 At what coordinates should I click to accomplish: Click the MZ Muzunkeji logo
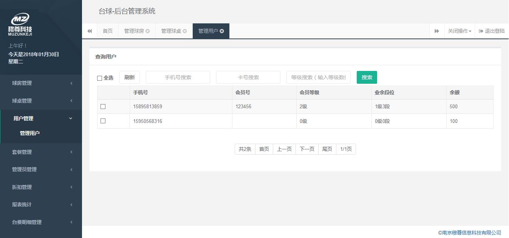coord(20,24)
